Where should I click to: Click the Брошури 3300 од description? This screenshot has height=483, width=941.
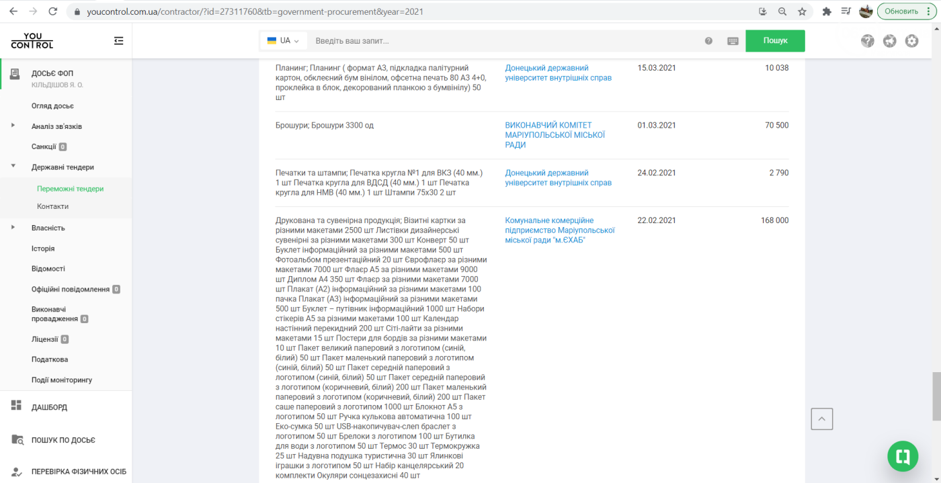[x=325, y=125]
